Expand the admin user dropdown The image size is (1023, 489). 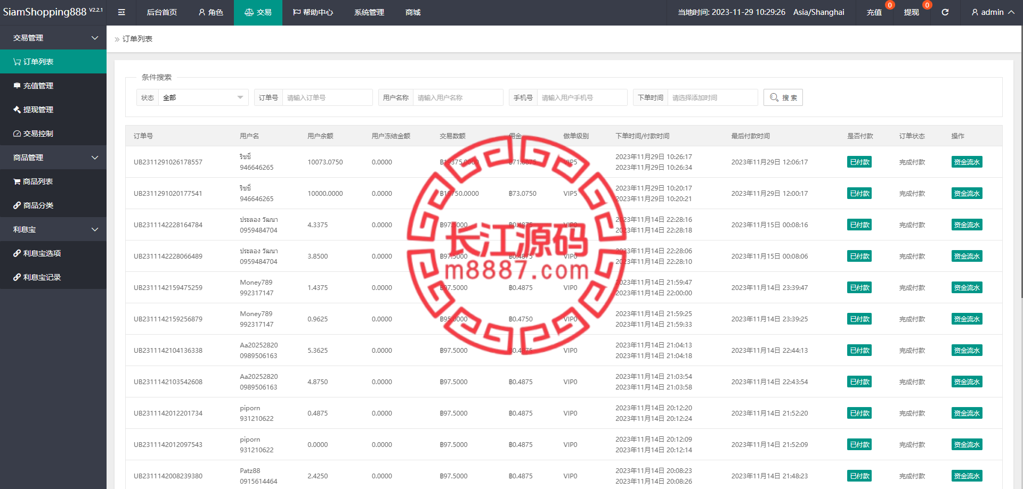(x=993, y=12)
